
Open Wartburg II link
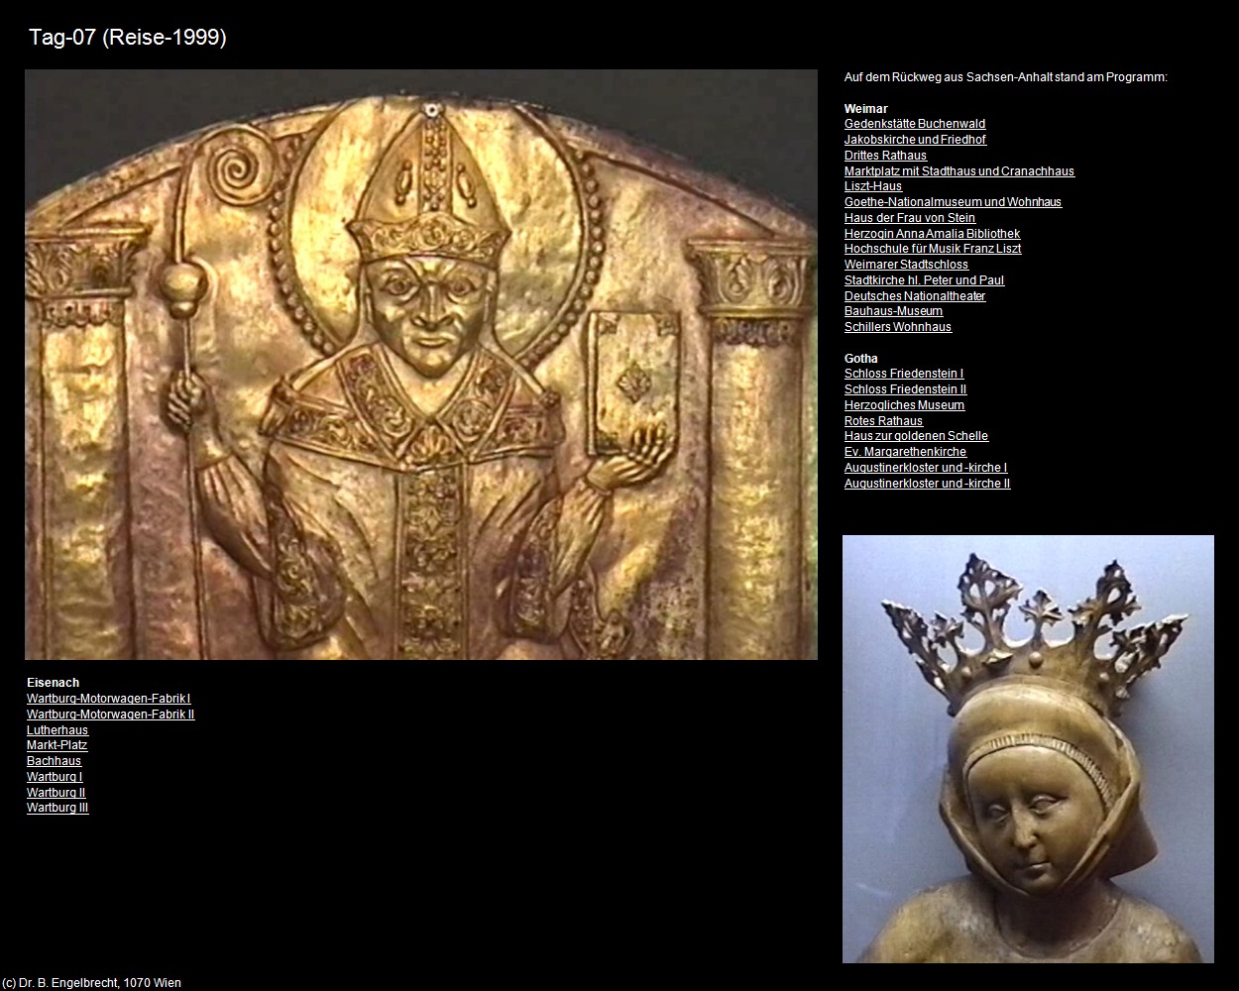(x=56, y=793)
